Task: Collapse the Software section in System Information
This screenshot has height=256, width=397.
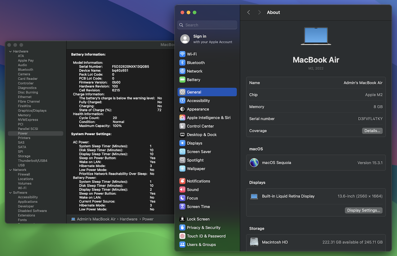Action: (x=10, y=192)
